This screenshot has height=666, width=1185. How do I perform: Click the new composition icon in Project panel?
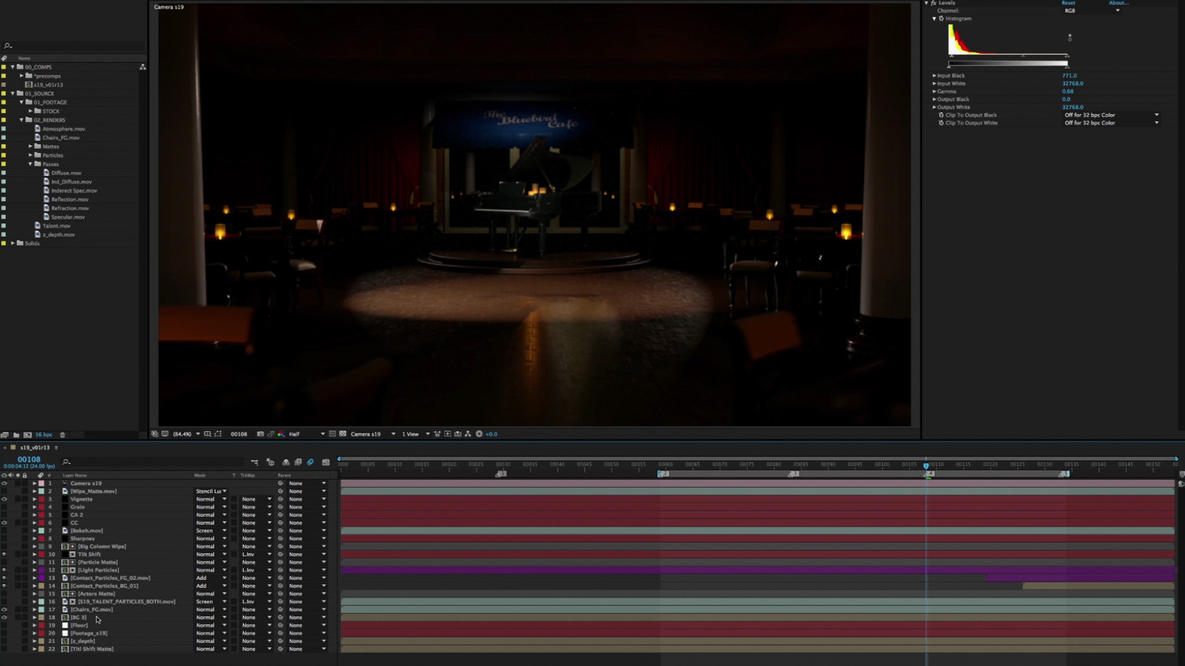point(27,435)
